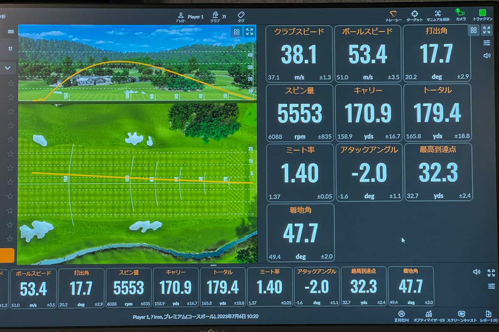
Task: Favorite the bottommost shot star in sidebar
Action: [x=10, y=239]
